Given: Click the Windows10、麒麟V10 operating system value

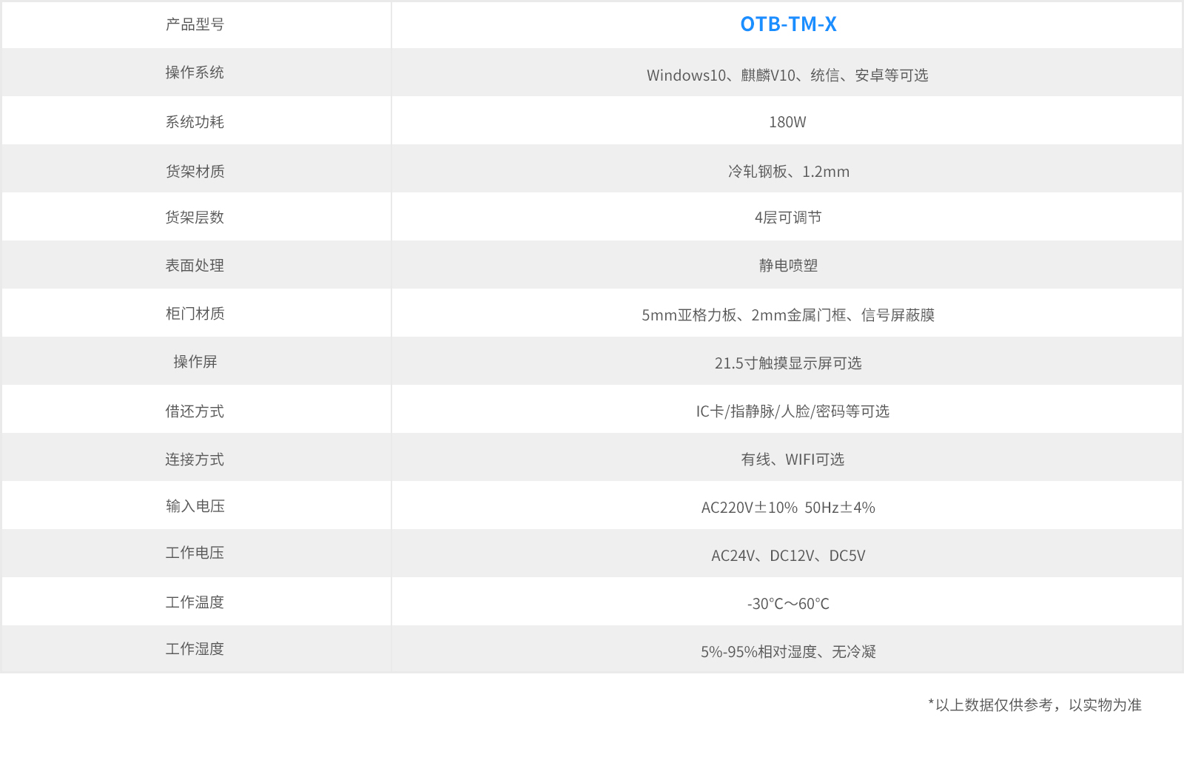Looking at the screenshot, I should [x=787, y=75].
